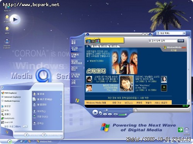Click the media guide vertical scrollbar

click(188, 70)
